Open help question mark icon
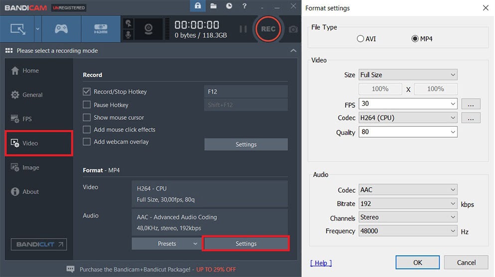 244,5
